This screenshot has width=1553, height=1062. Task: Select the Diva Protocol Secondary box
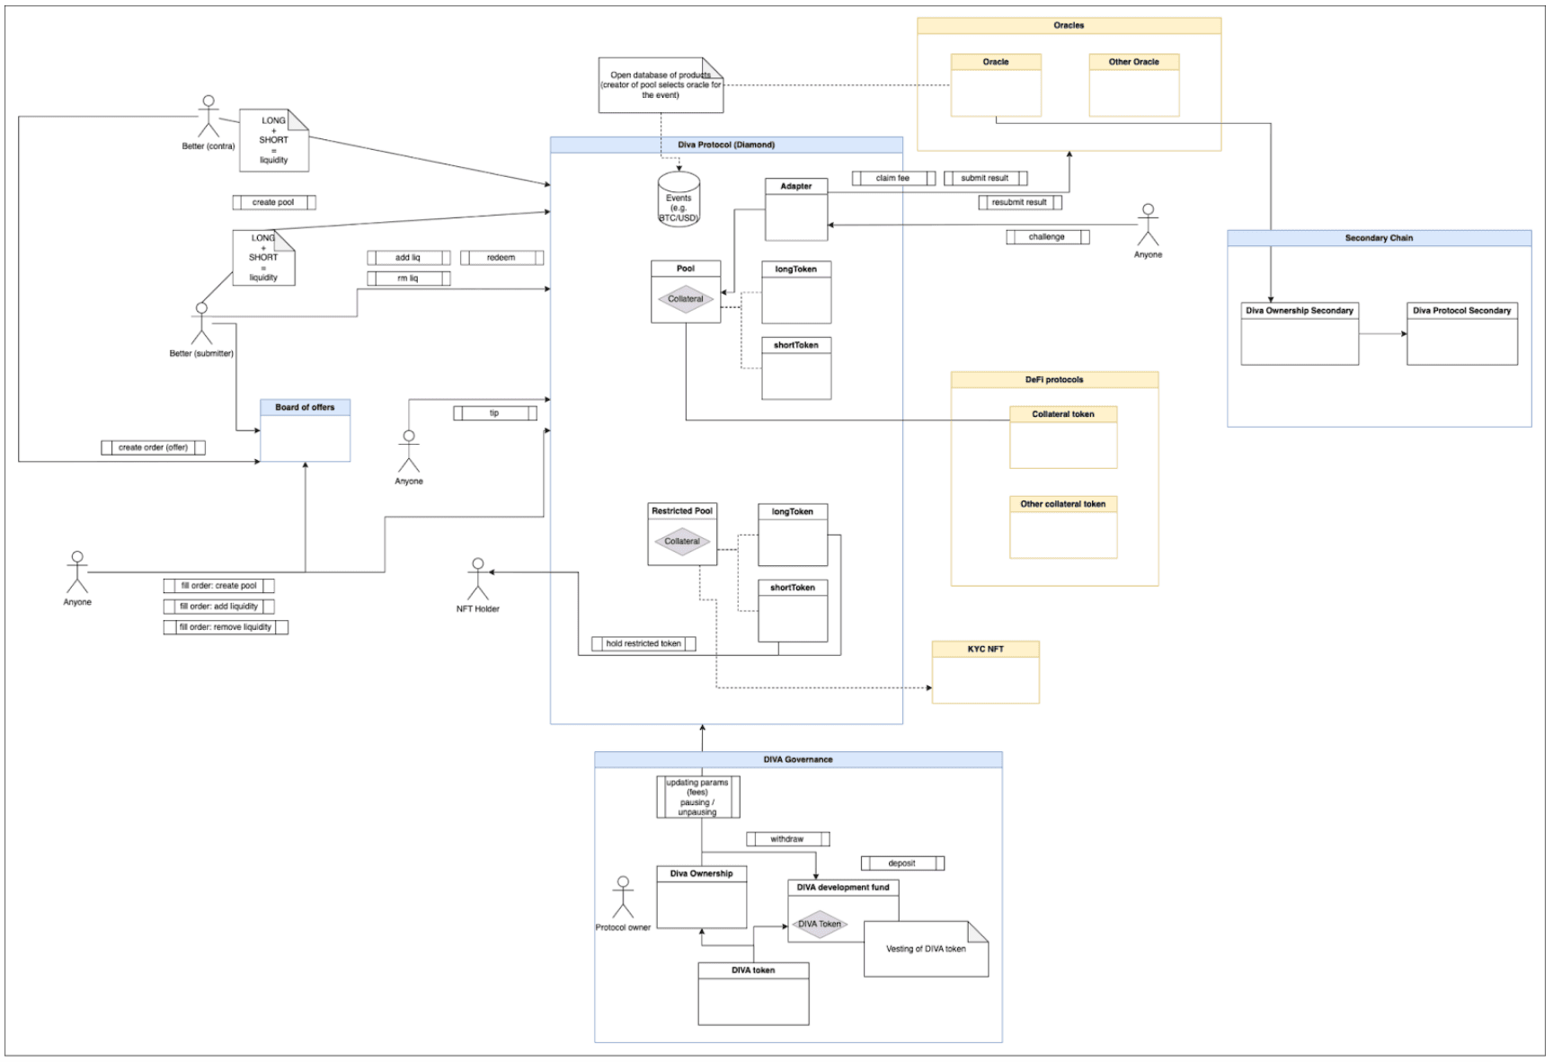(1462, 333)
